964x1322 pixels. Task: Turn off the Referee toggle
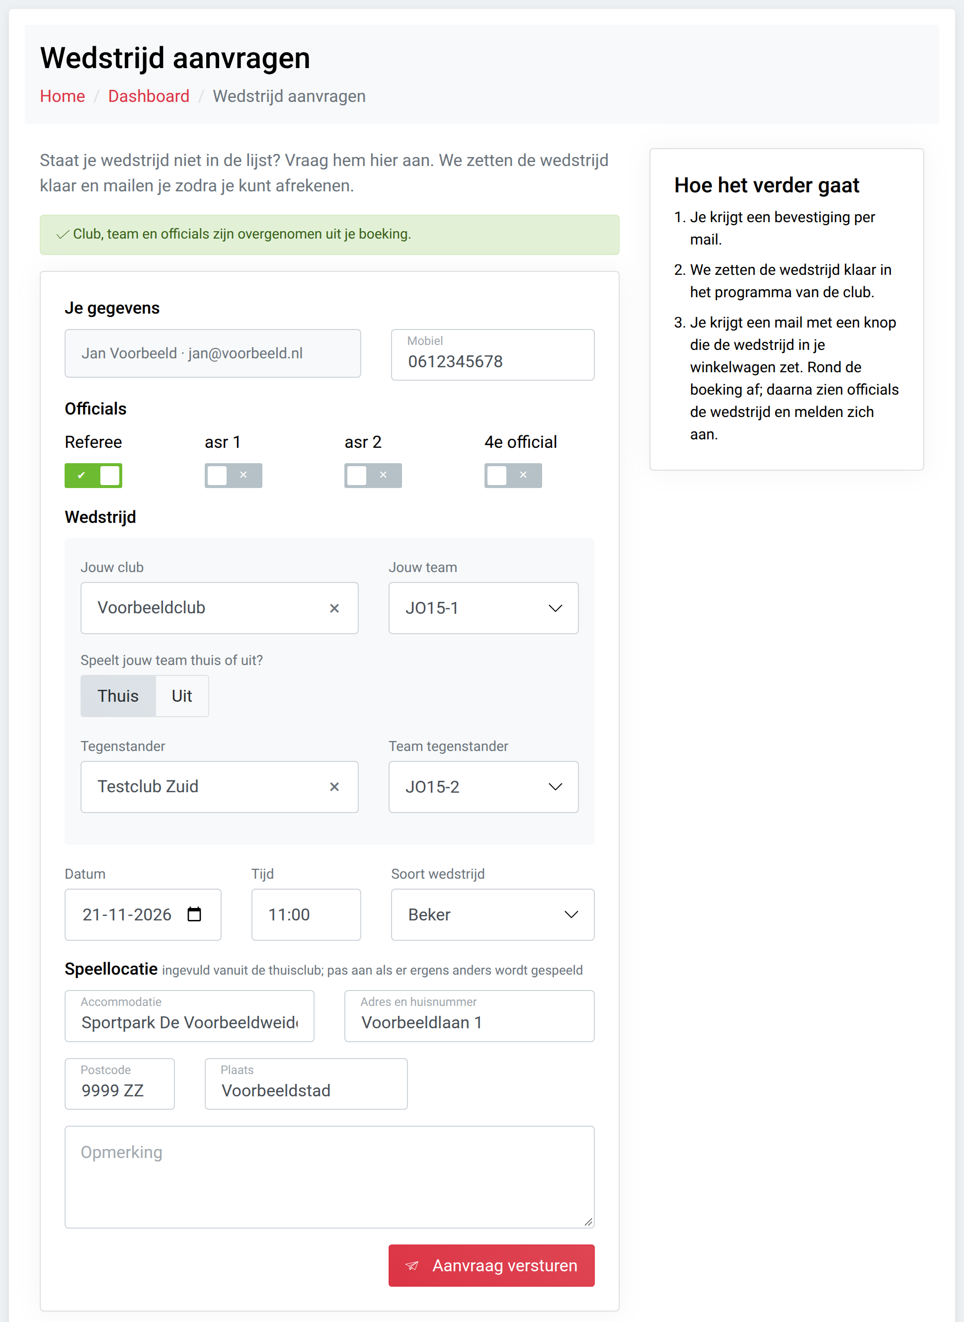coord(93,475)
